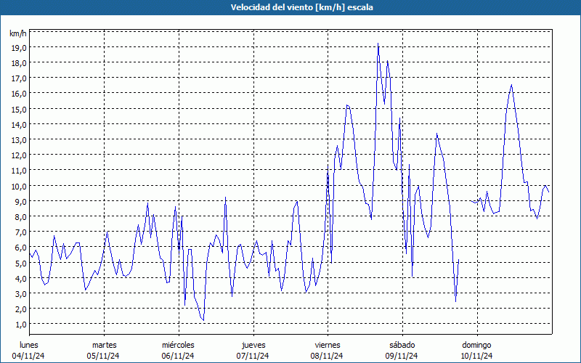Click the 'lunes' day label
This screenshot has width=581, height=363.
pyautogui.click(x=29, y=345)
